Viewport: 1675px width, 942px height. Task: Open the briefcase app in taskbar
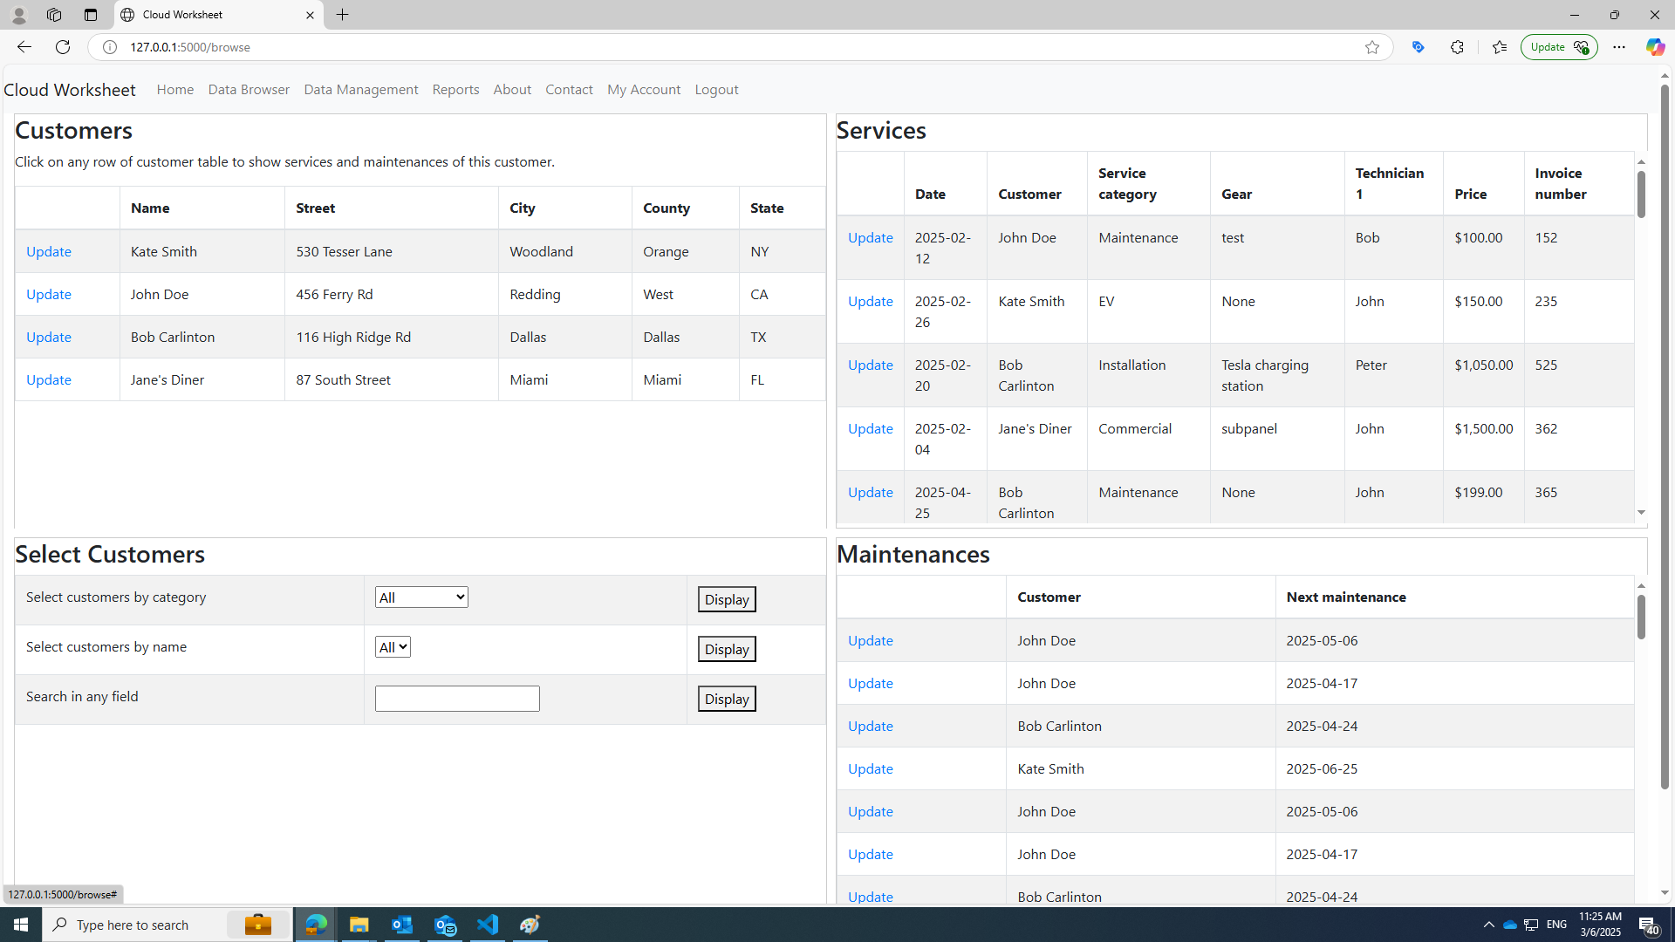click(x=258, y=925)
